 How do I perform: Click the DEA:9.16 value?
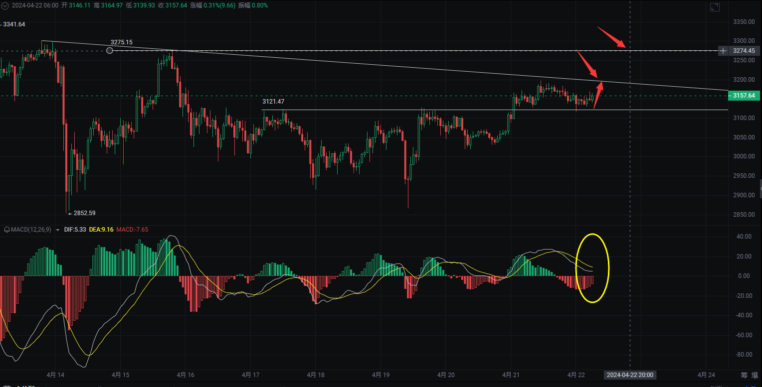101,230
